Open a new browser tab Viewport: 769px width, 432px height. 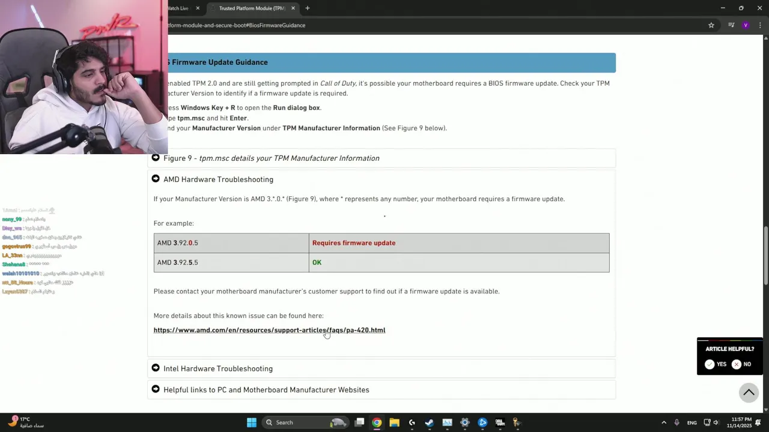coord(308,8)
